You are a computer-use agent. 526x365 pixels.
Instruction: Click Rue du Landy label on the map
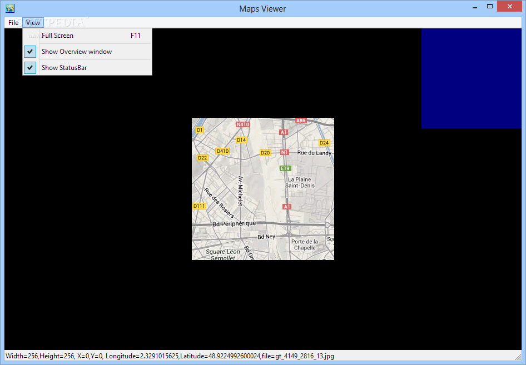tap(314, 153)
